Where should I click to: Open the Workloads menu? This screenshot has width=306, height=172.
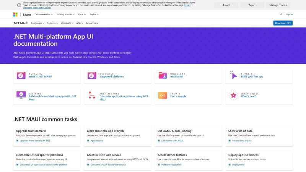point(67,23)
